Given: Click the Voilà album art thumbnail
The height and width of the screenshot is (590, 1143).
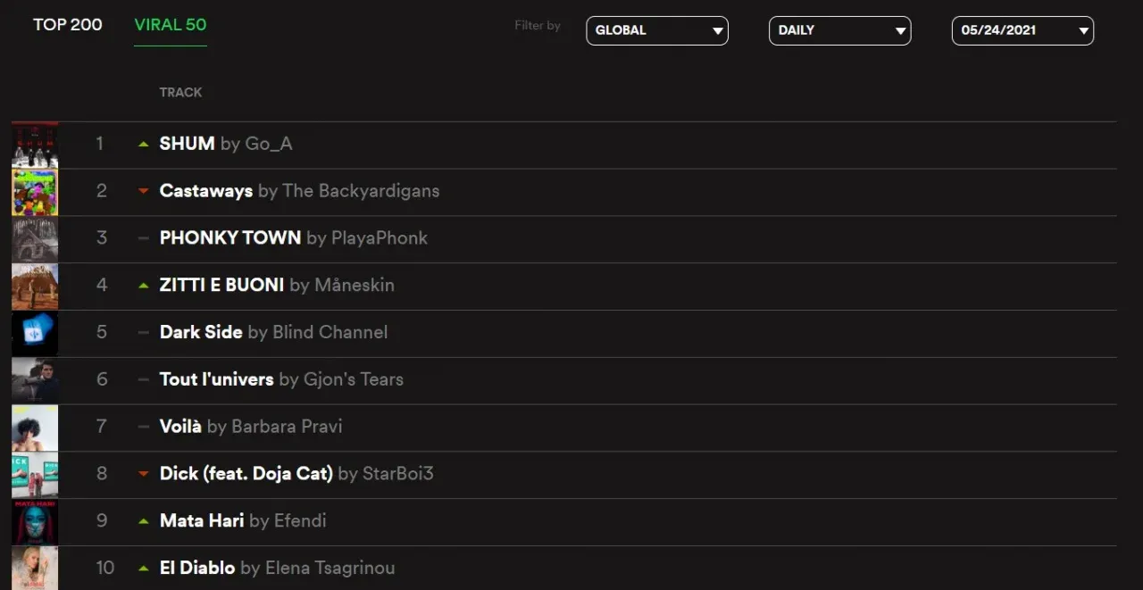Looking at the screenshot, I should point(35,428).
